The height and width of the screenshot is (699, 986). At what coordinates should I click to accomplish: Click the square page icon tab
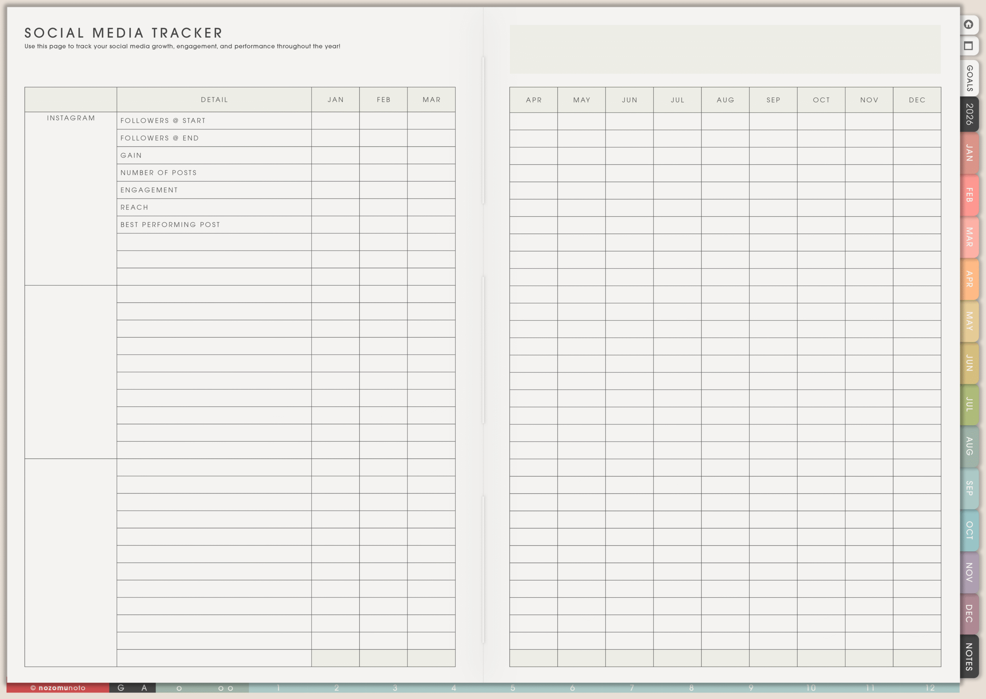click(x=968, y=46)
